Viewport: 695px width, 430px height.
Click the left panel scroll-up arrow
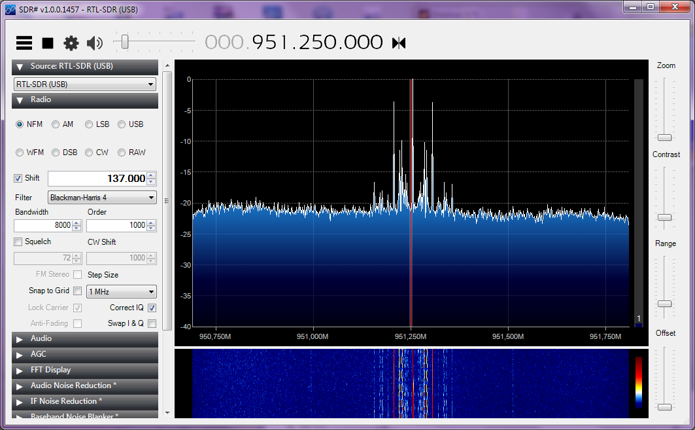(167, 65)
